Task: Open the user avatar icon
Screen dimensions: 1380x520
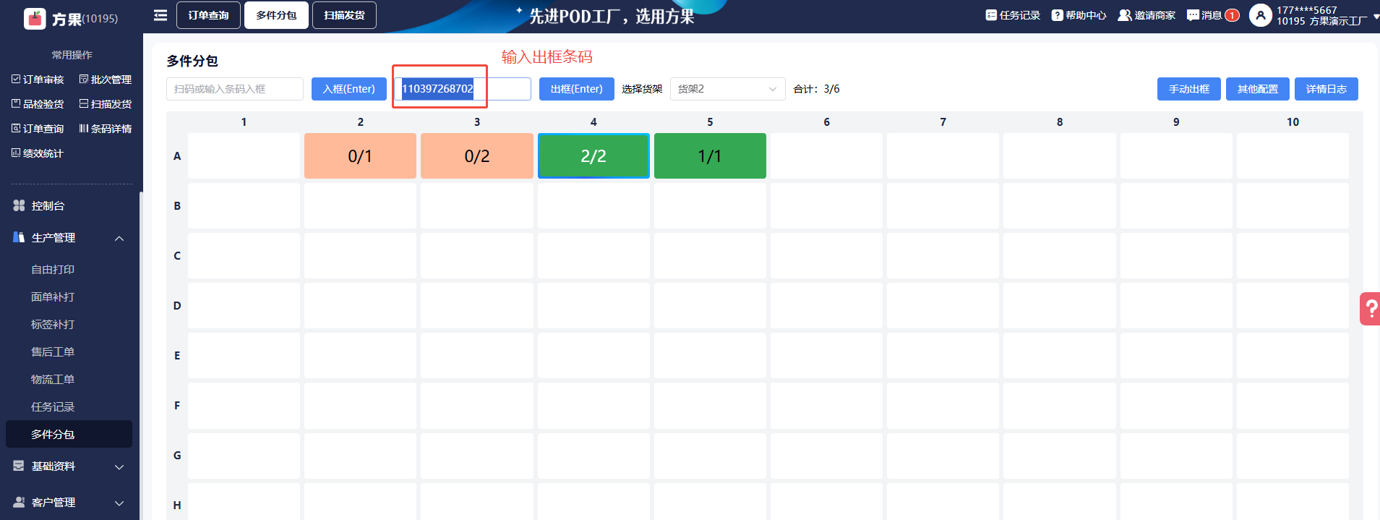Action: [1260, 15]
